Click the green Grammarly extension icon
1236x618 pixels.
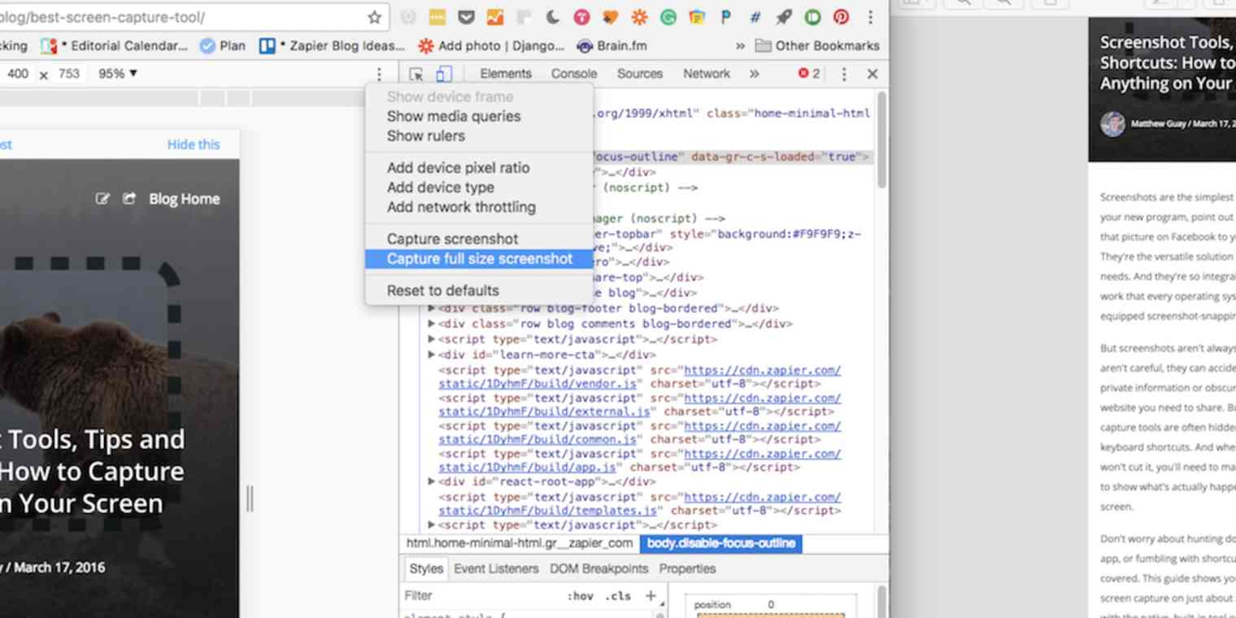(668, 17)
